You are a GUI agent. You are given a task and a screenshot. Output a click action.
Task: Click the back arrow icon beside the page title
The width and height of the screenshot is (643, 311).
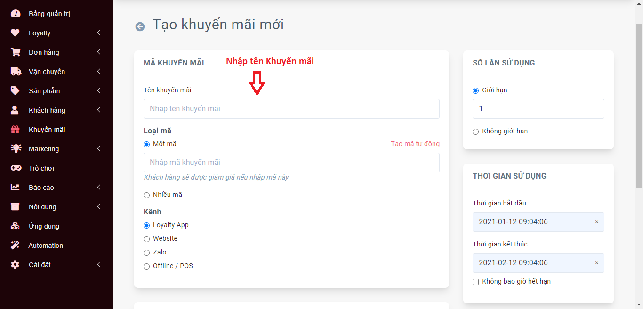140,26
